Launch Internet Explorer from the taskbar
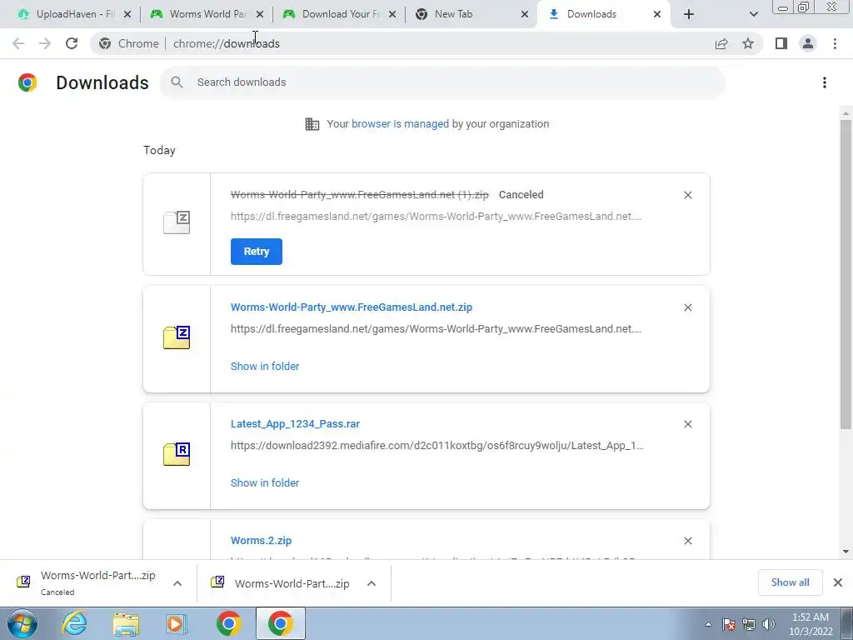Screen dimensions: 853x640 (x=74, y=623)
